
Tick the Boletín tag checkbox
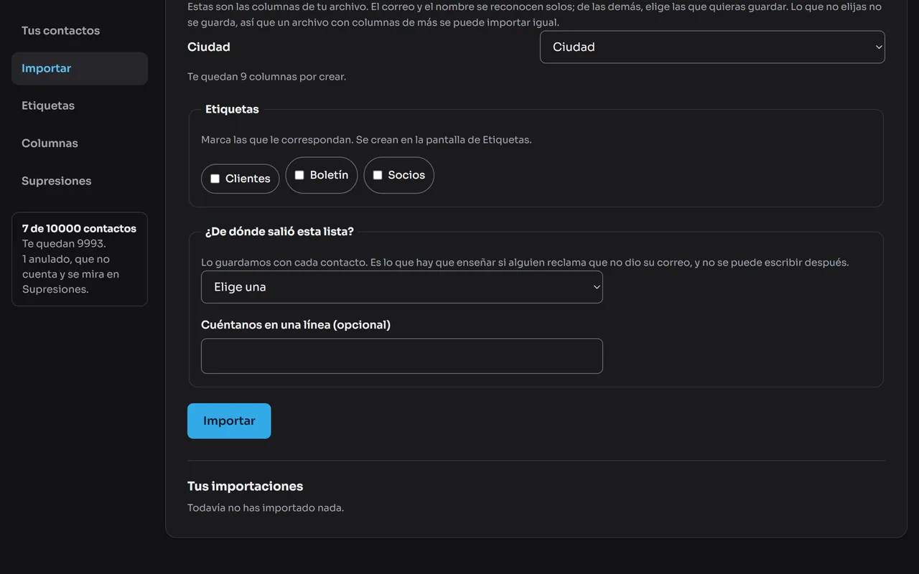click(x=299, y=175)
